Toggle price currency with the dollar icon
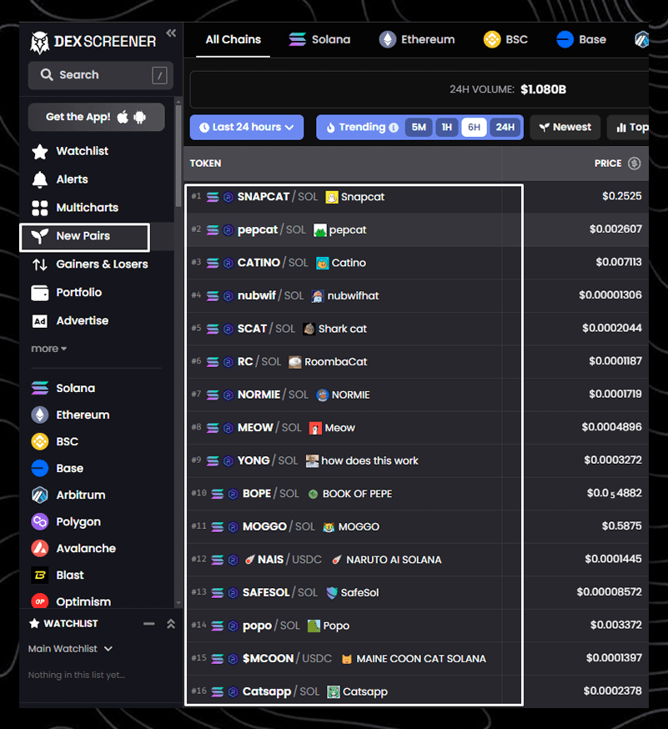This screenshot has width=668, height=729. pos(635,163)
